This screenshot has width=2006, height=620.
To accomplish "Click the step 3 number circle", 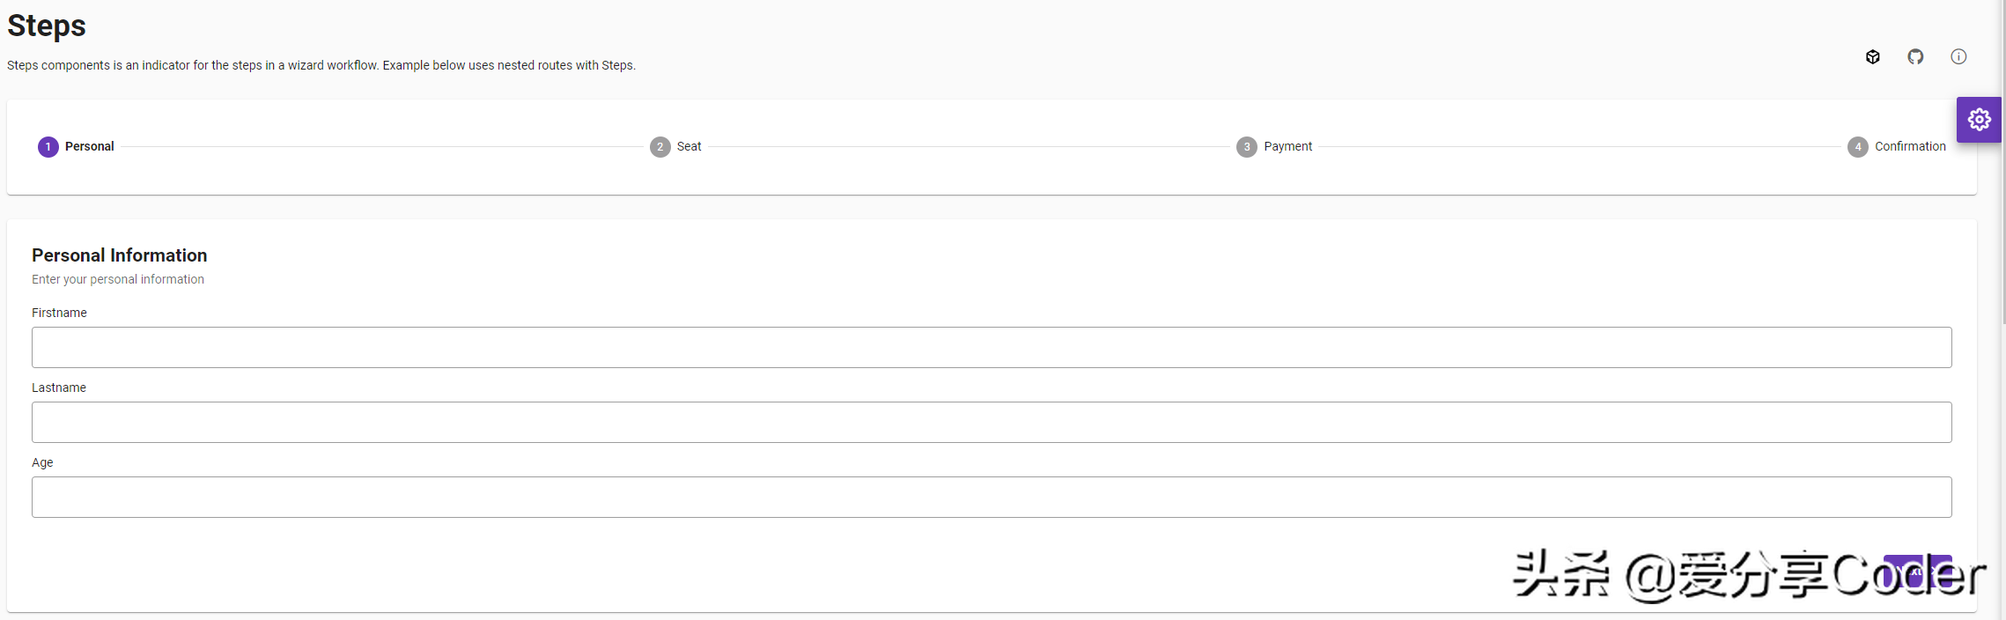I will click(x=1247, y=147).
